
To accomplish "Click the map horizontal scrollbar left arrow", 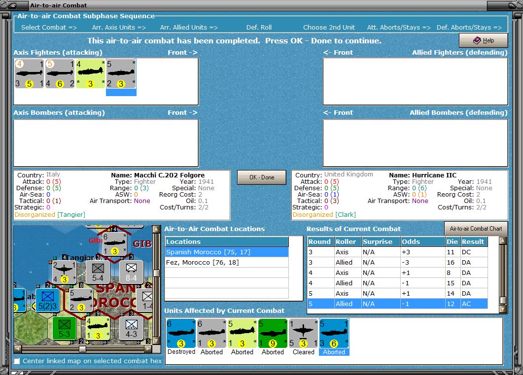I will pos(18,349).
